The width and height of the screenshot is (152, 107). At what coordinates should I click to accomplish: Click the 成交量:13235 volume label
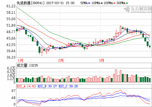(x=27, y=65)
